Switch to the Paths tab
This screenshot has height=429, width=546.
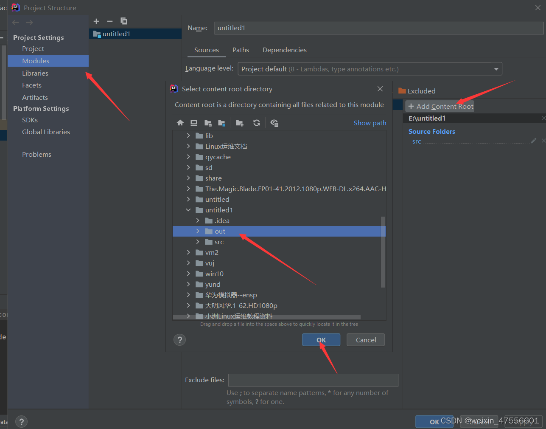pyautogui.click(x=241, y=50)
